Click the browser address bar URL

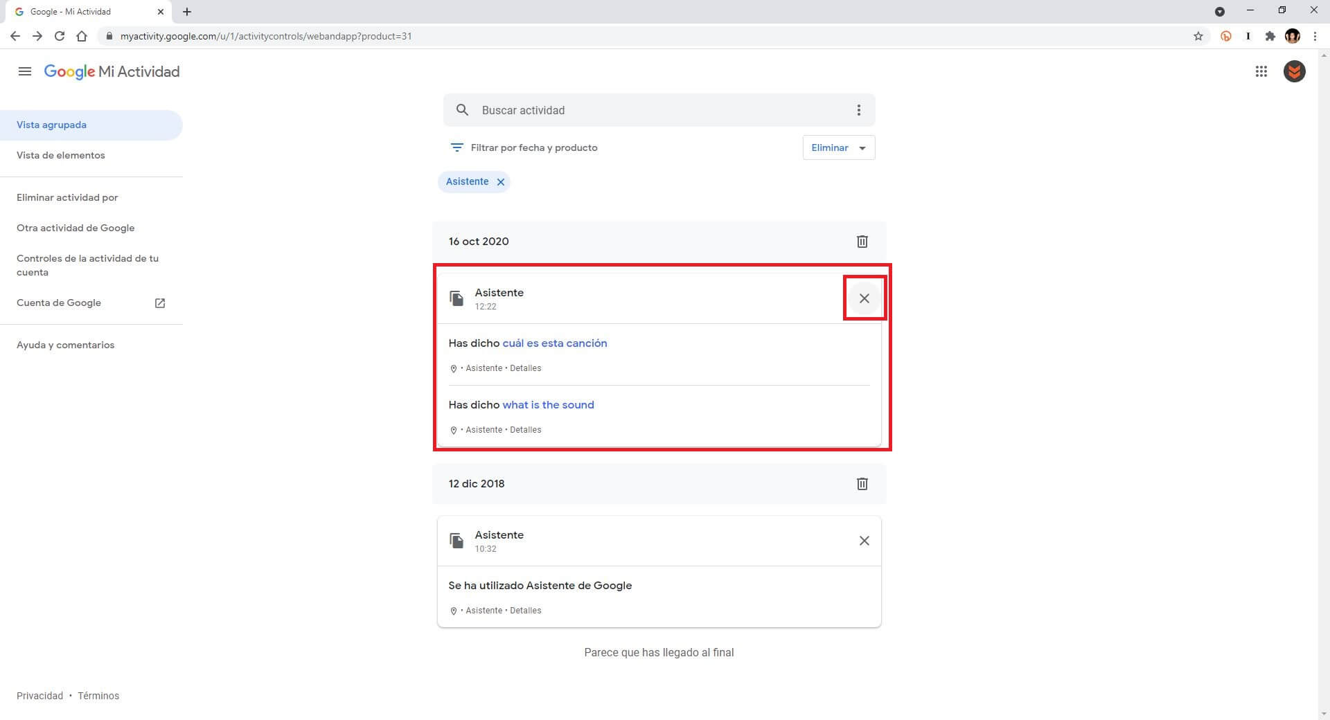(266, 36)
